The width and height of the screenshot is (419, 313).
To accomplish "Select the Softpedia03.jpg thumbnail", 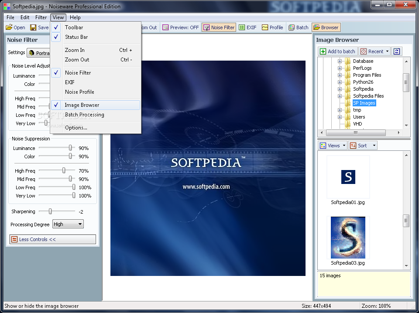I will [x=348, y=238].
